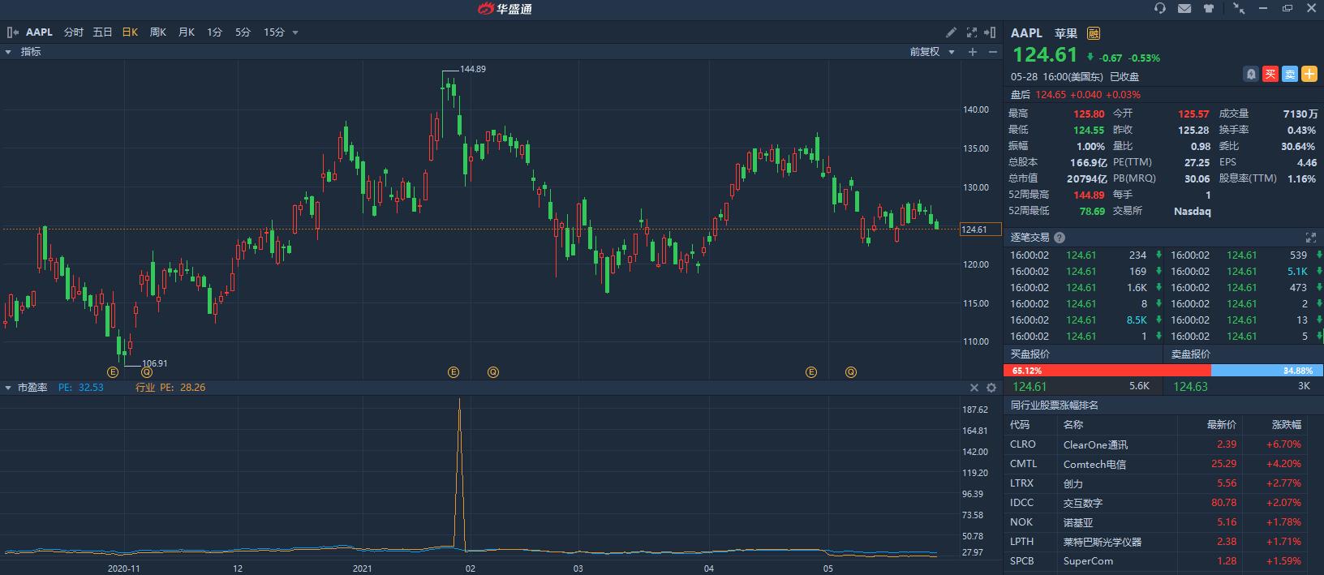Open help icon beside 逐笔交易
Viewport: 1324px width, 575px height.
1060,238
